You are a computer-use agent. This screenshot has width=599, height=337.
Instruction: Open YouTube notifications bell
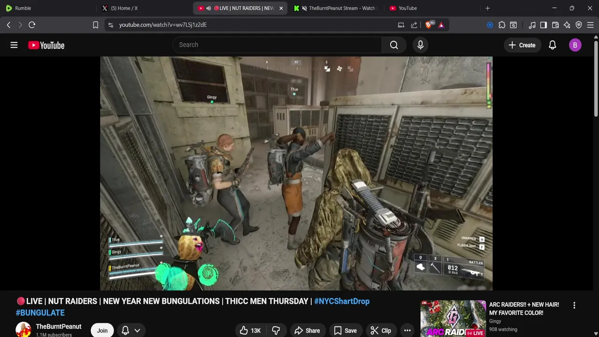(x=552, y=45)
